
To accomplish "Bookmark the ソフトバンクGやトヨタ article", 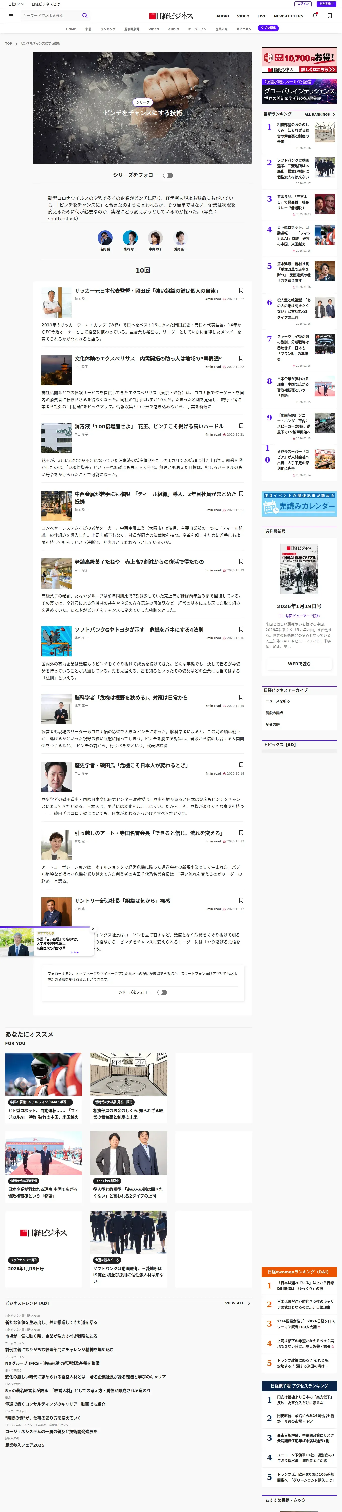I will pos(241,629).
